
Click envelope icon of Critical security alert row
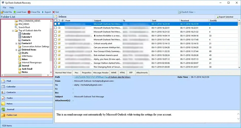[x=59, y=43]
